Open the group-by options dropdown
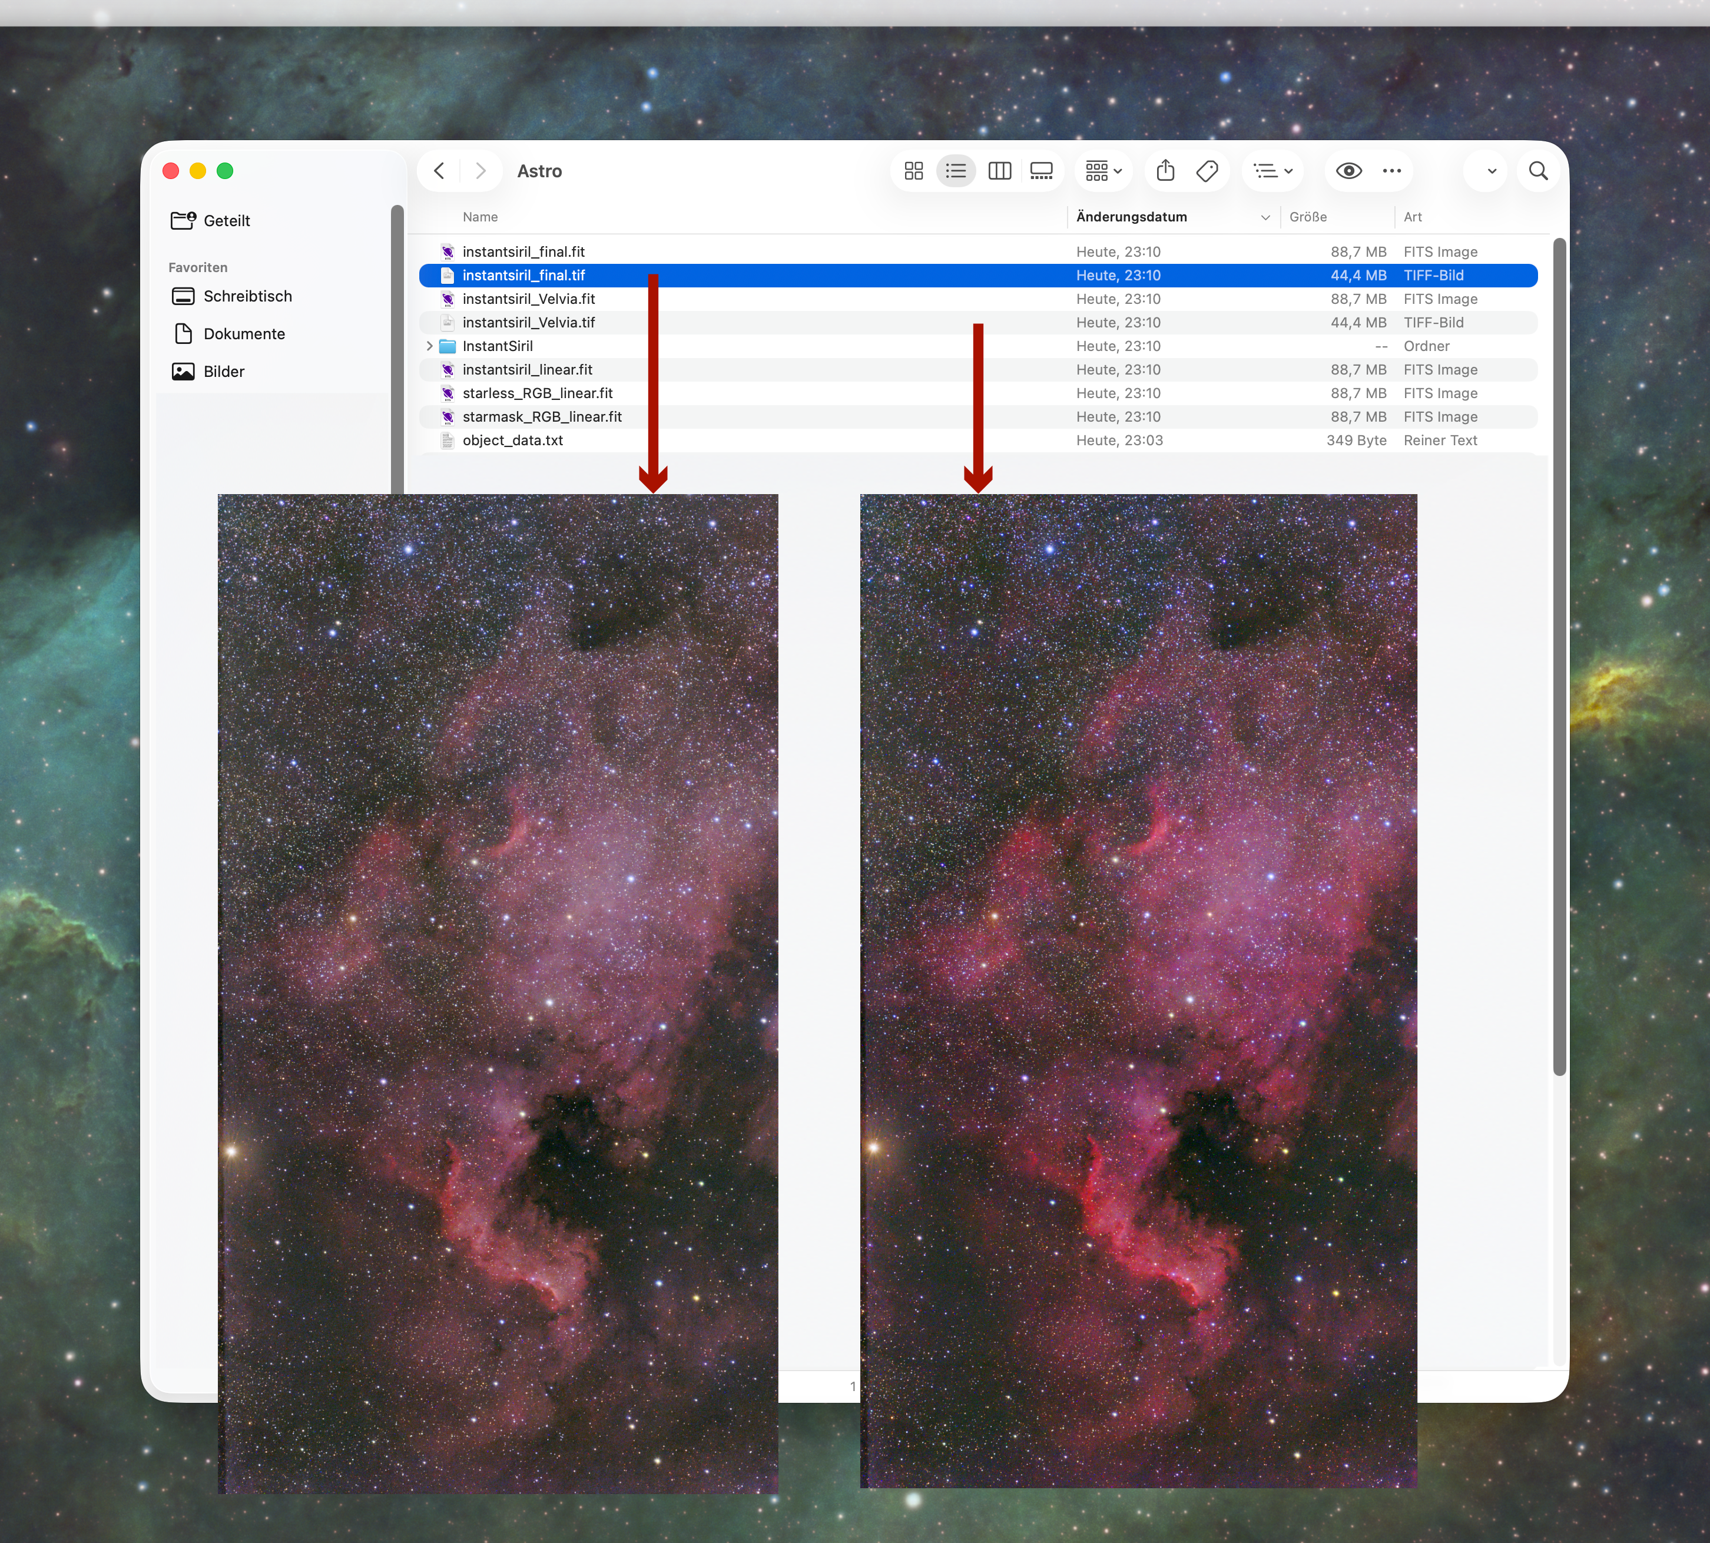Screen dimensions: 1710x1543 pos(1104,171)
